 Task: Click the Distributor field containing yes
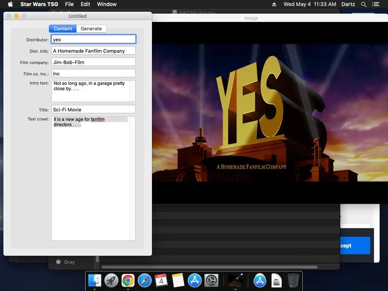click(x=94, y=39)
